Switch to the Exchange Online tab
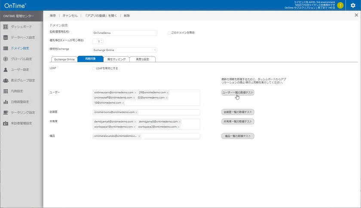This screenshot has height=208, width=361. pos(64,59)
